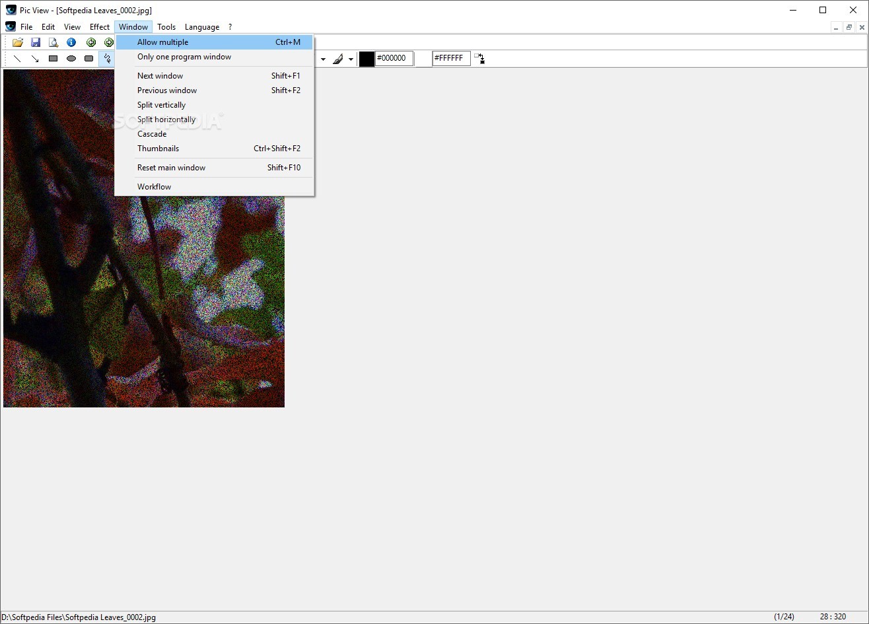Screen dimensions: 869x624
Task: Open Workflow menu entry
Action: click(214, 187)
